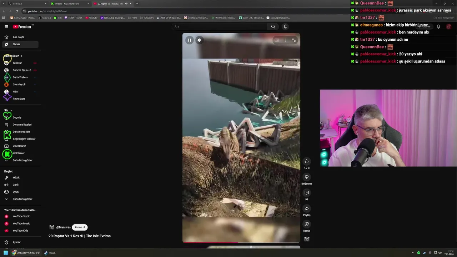Open Daha sonra izle list

(x=20, y=132)
